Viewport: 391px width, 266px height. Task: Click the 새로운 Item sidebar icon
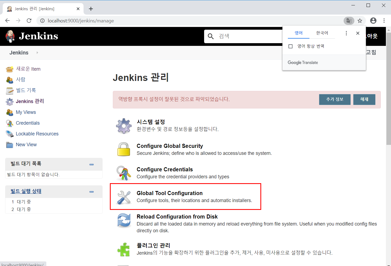click(10, 69)
